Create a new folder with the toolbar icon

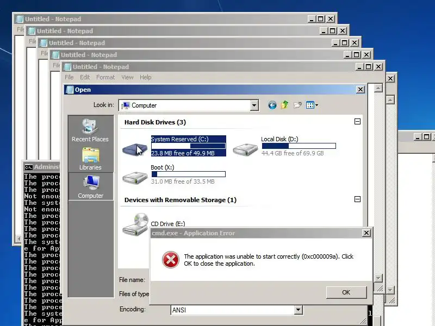click(x=297, y=105)
